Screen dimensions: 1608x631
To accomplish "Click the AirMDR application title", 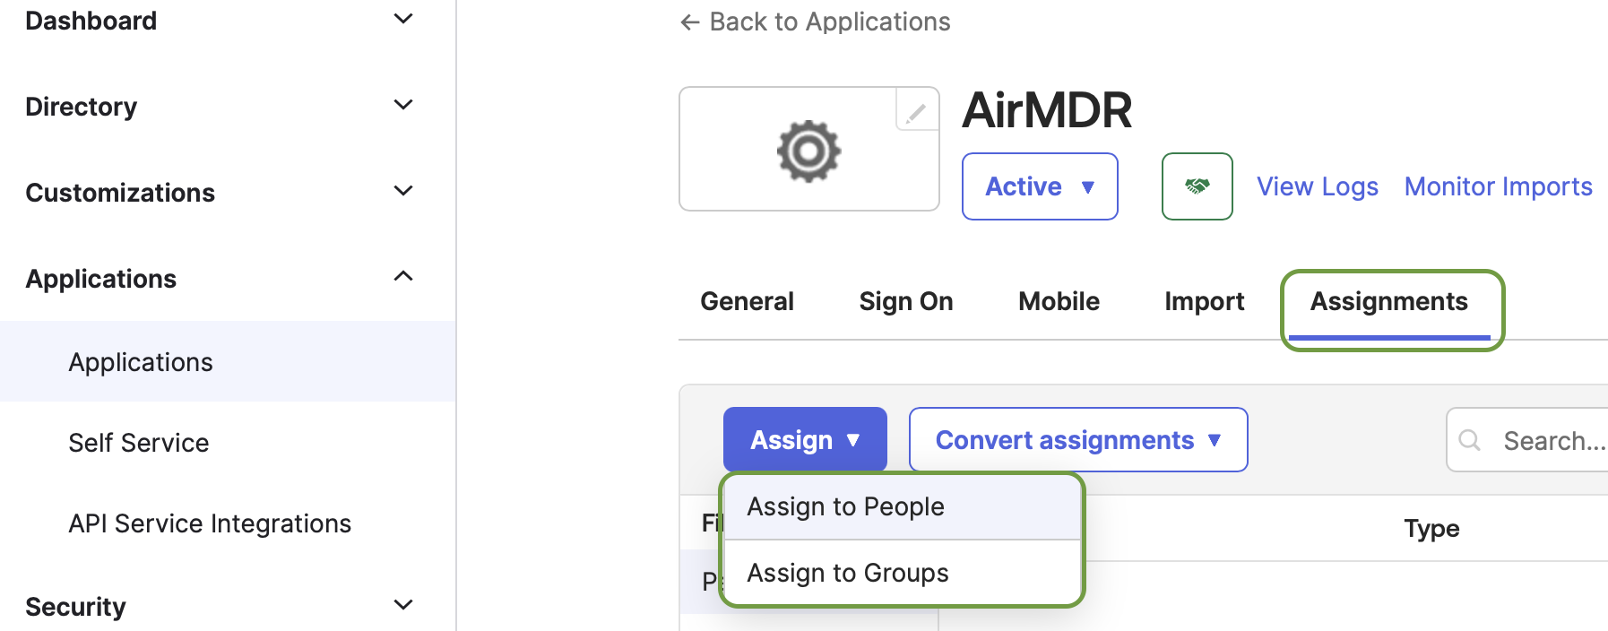I will pyautogui.click(x=1047, y=110).
